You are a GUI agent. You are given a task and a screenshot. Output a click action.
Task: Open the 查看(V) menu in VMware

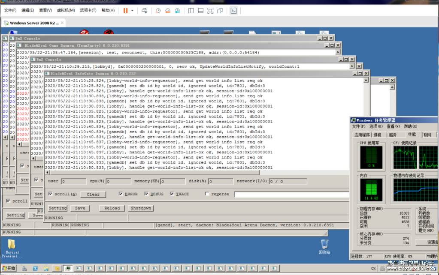[45, 10]
